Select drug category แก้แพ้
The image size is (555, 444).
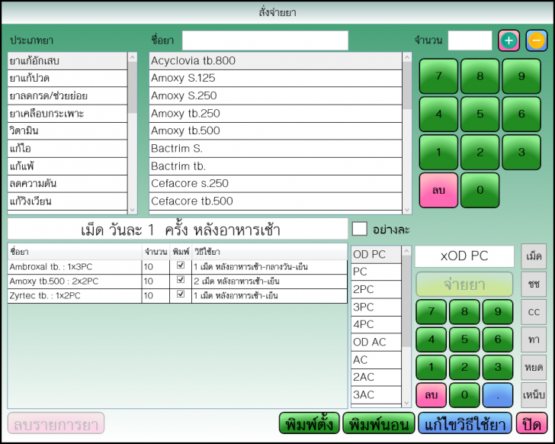[67, 166]
